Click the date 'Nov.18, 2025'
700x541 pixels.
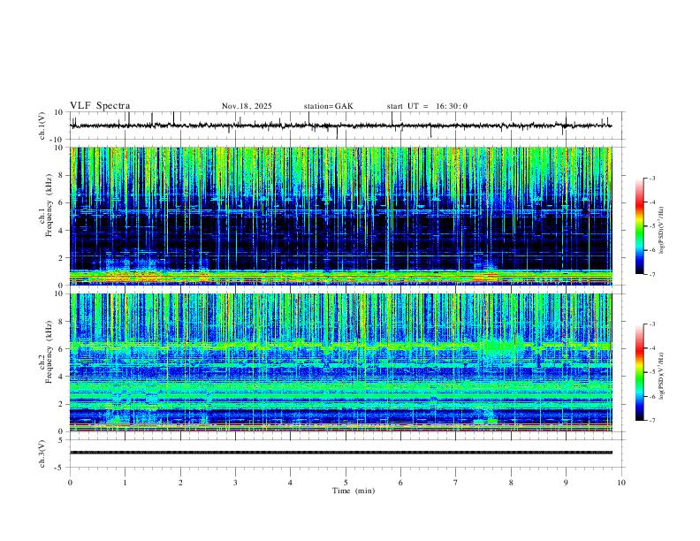[x=247, y=106]
